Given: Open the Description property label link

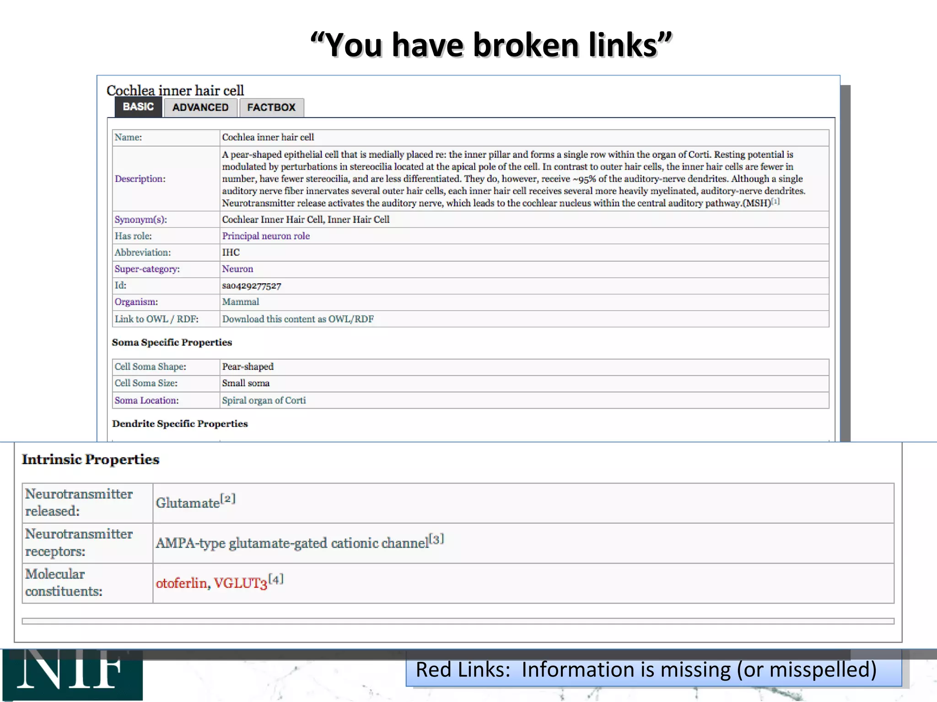Looking at the screenshot, I should 140,179.
